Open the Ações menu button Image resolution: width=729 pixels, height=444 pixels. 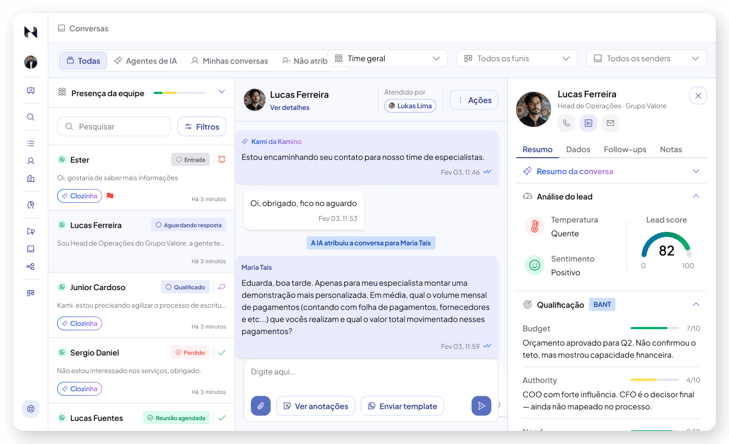(474, 100)
